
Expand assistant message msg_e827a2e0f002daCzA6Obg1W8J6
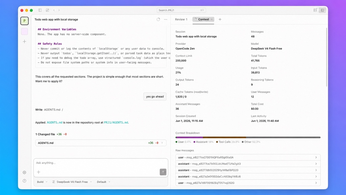pos(248,176)
